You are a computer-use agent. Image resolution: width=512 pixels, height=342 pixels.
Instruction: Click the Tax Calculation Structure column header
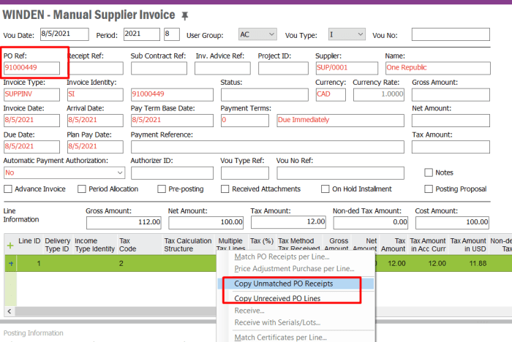(188, 245)
